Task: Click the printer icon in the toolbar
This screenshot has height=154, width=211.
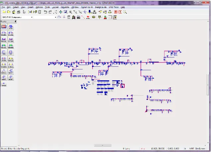Action: tap(19, 12)
